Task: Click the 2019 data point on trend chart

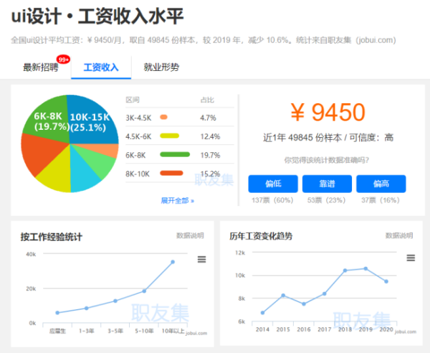Action: click(365, 268)
